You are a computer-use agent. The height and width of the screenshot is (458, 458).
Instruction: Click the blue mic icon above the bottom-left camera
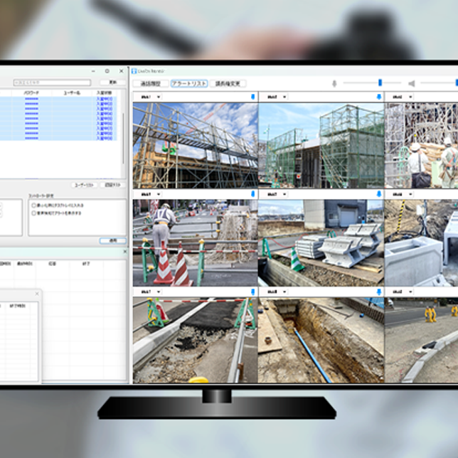(252, 292)
